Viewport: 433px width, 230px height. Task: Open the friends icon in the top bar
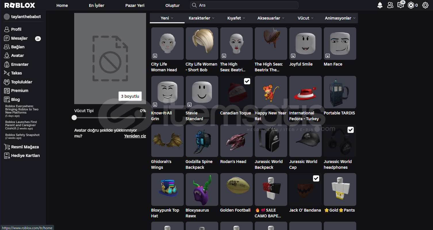[390, 5]
